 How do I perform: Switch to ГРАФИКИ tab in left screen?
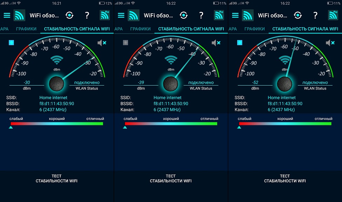click(x=26, y=29)
